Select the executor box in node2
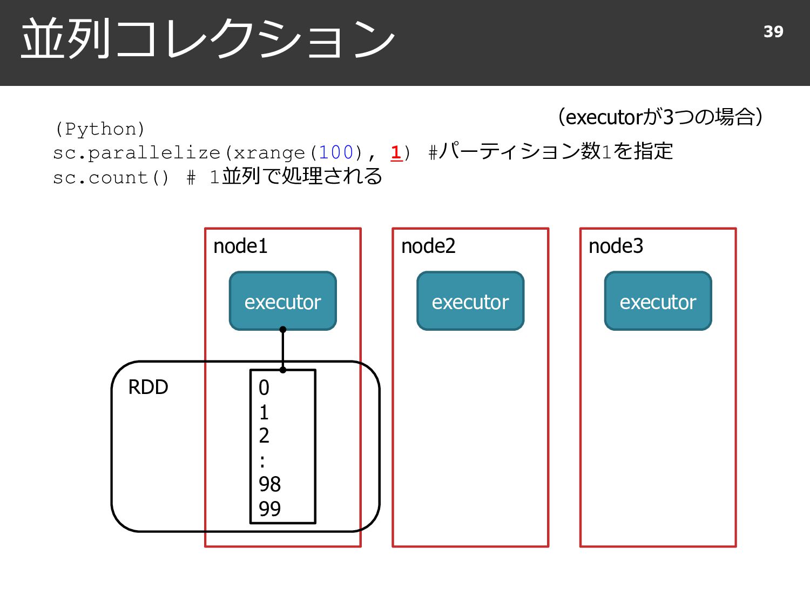Image resolution: width=810 pixels, height=608 pixels. [470, 301]
